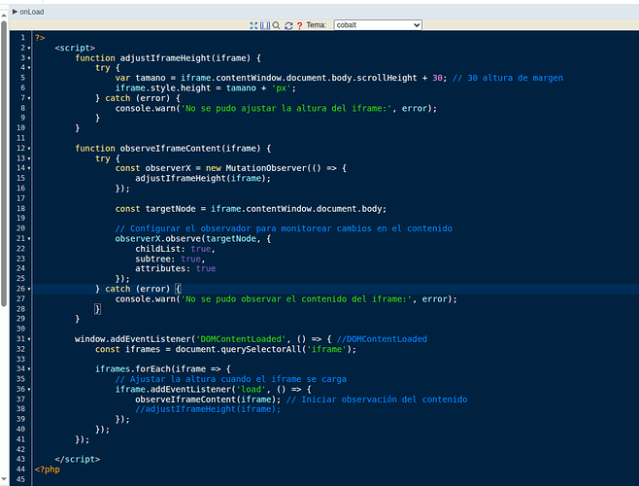Collapse MutationObserver callback at line 14
Image resolution: width=639 pixels, height=486 pixels.
pos(29,168)
